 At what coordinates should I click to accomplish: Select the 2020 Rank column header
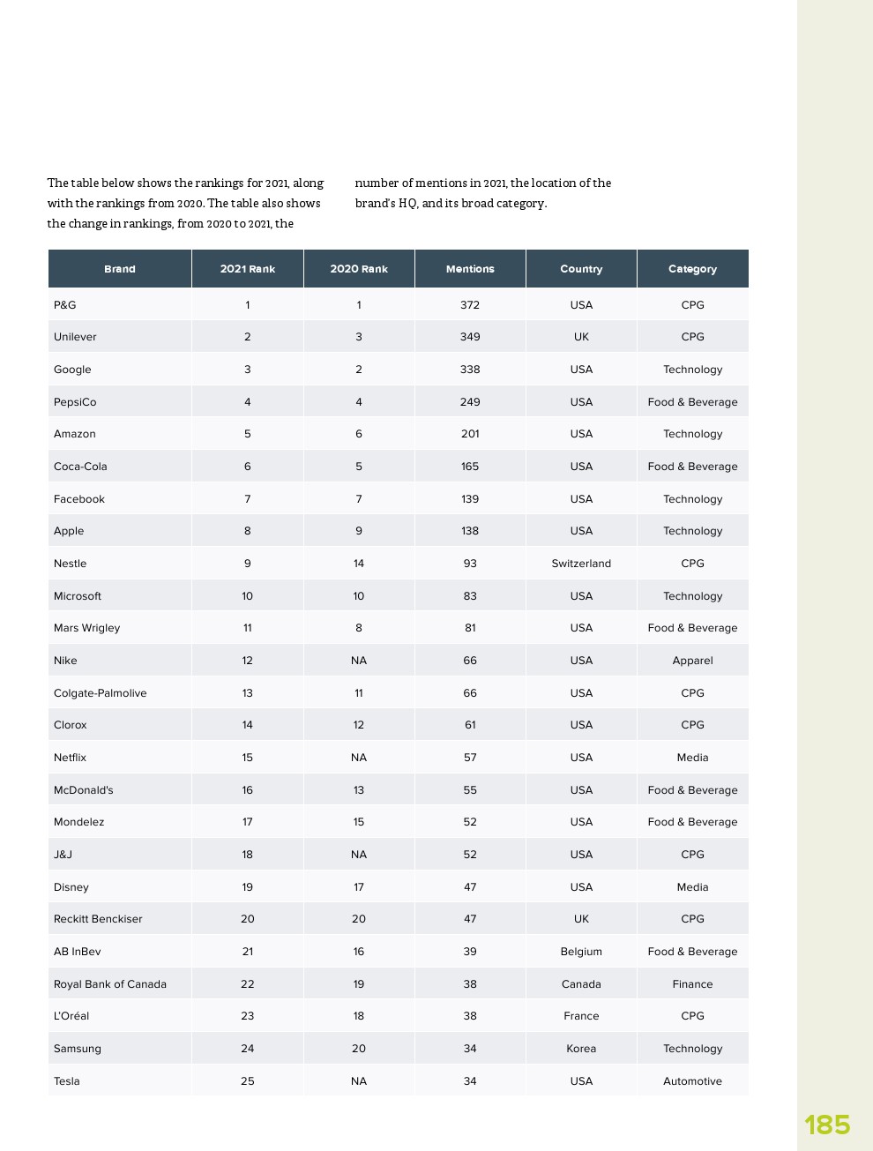click(x=359, y=269)
